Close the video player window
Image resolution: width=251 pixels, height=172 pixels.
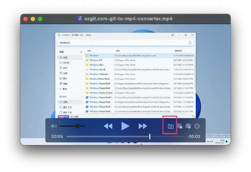tap(25, 19)
